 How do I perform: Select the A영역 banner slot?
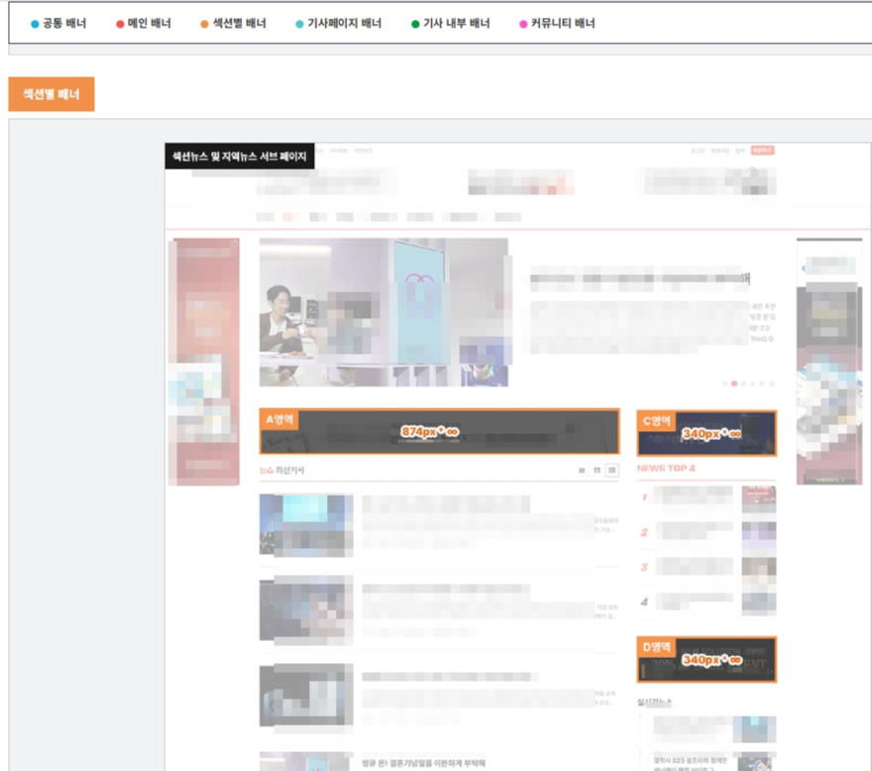pyautogui.click(x=439, y=431)
